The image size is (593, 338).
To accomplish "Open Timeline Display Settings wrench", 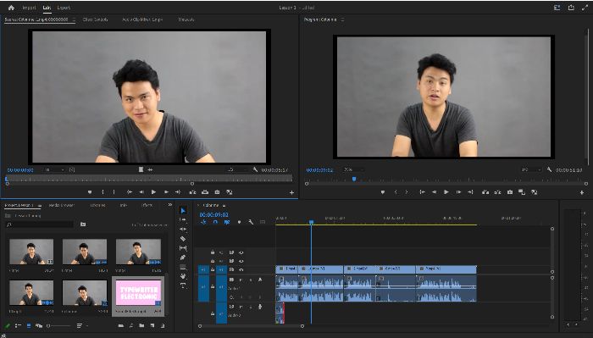I will [x=251, y=222].
